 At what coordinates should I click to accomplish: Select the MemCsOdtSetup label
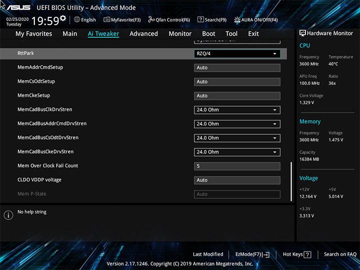tap(36, 81)
